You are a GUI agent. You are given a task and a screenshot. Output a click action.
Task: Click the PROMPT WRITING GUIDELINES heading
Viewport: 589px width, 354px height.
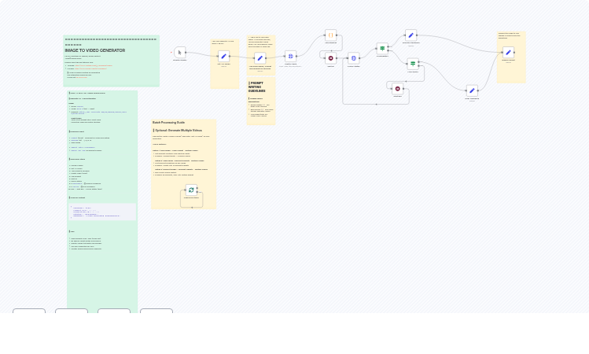pyautogui.click(x=257, y=87)
